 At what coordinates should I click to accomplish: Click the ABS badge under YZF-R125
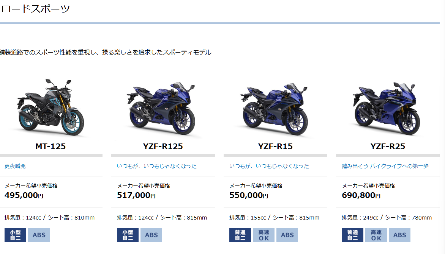(151, 235)
